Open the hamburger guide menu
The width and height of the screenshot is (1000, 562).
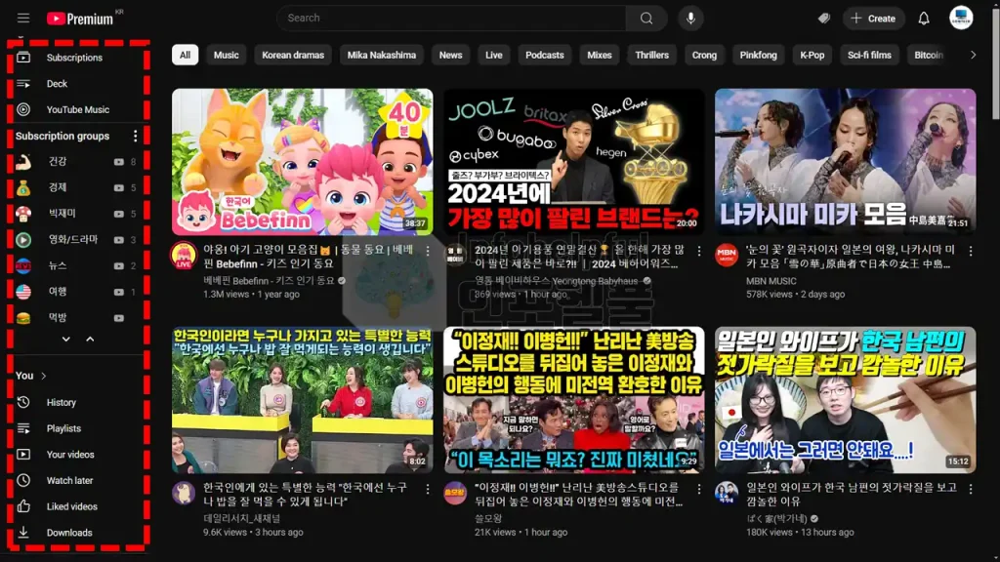[23, 19]
